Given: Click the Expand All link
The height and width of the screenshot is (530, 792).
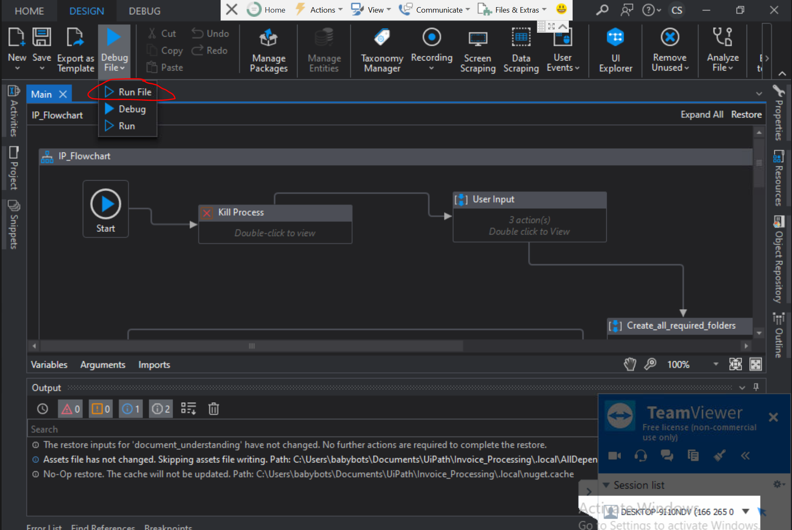Looking at the screenshot, I should click(x=702, y=115).
